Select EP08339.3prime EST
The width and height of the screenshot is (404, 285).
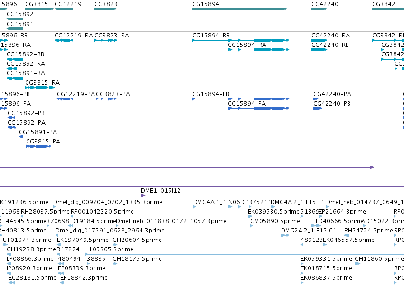[60, 273]
